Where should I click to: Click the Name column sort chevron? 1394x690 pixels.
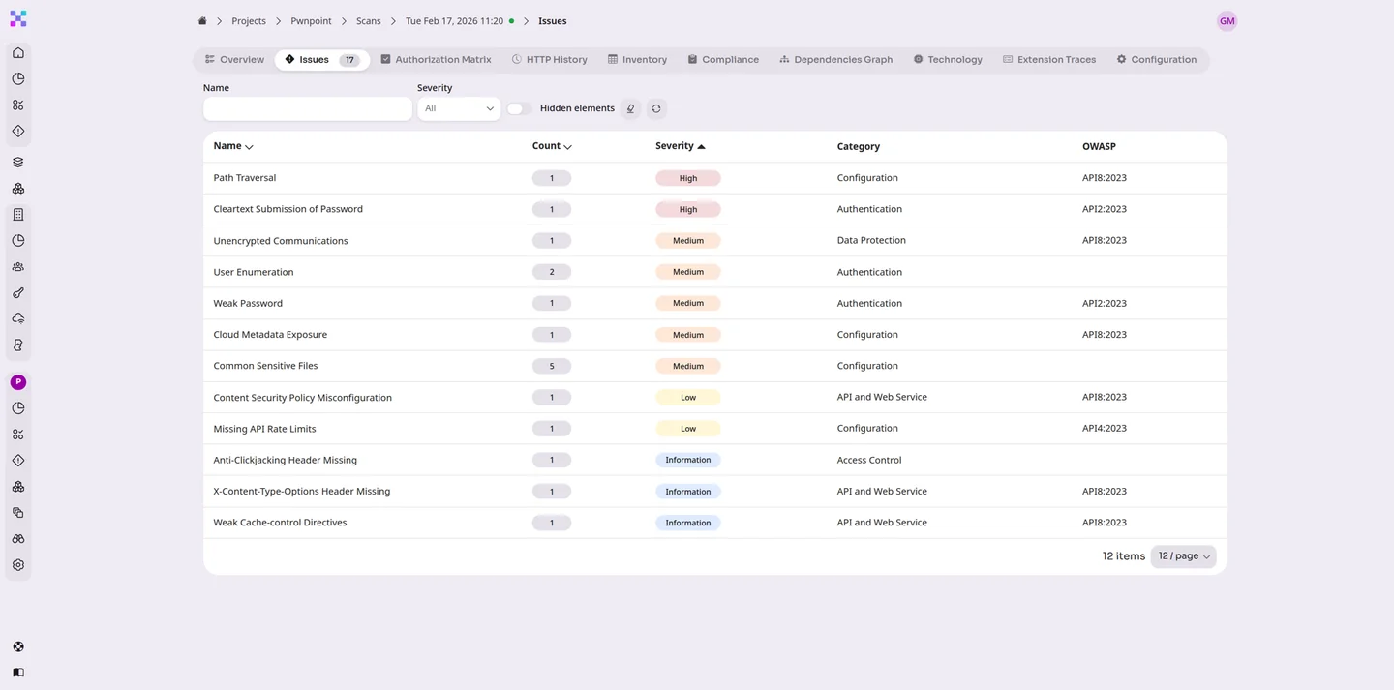click(x=249, y=147)
